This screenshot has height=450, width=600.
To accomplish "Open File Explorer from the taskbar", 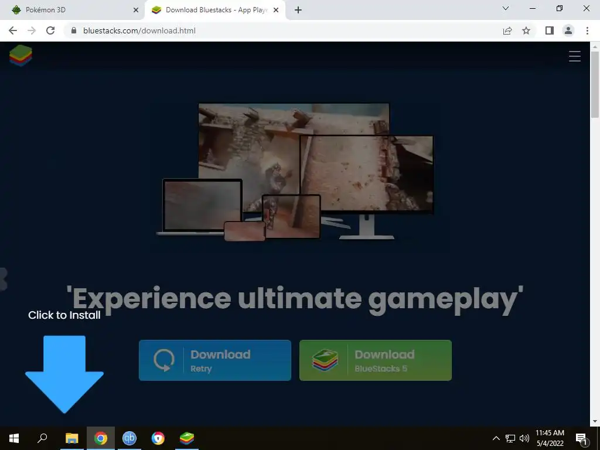I will pos(71,438).
